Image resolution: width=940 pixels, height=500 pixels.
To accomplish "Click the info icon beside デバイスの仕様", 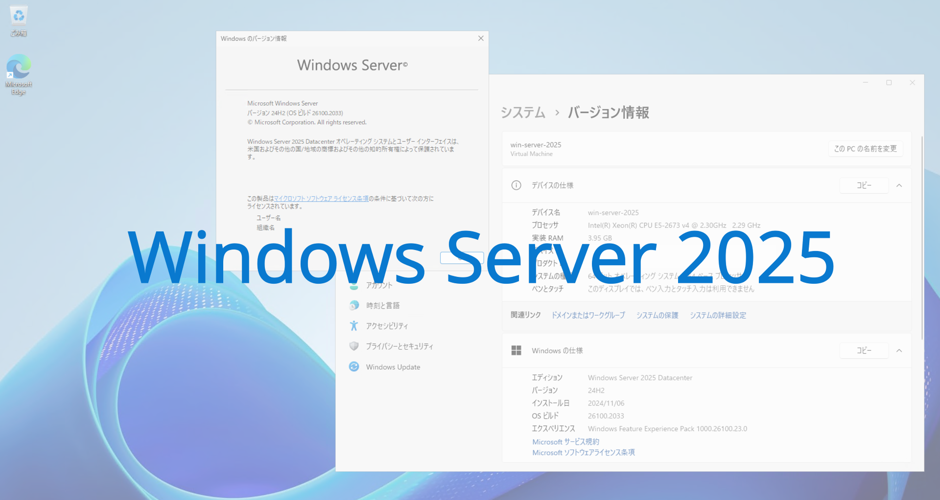I will tap(516, 185).
